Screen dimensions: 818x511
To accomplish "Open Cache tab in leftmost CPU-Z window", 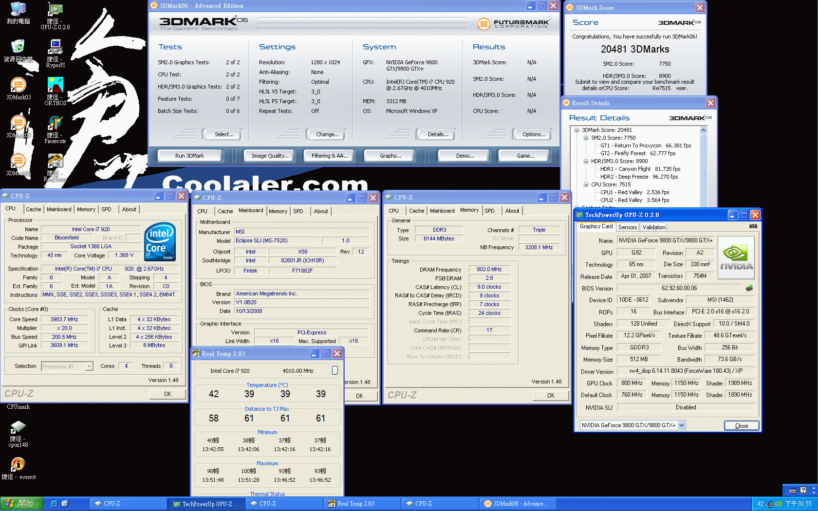I will pyautogui.click(x=33, y=209).
